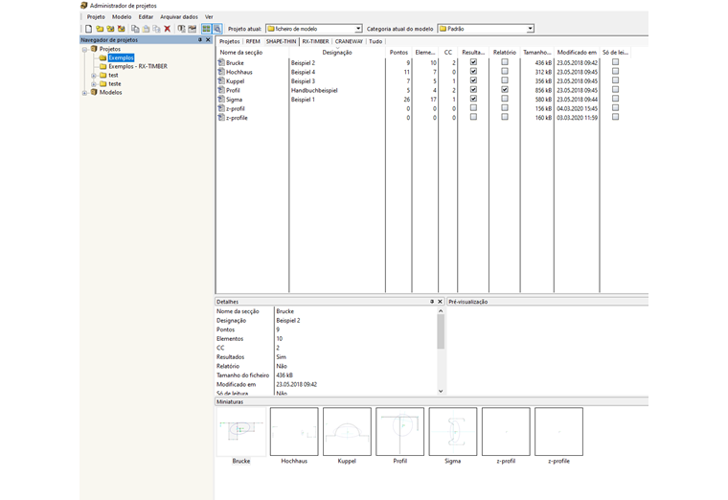The image size is (728, 500).
Task: Sort by Modificado em column header
Action: (x=577, y=53)
